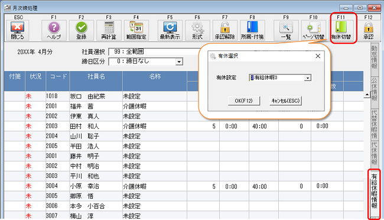Click the 閉じる (ESC) close icon

17,30
